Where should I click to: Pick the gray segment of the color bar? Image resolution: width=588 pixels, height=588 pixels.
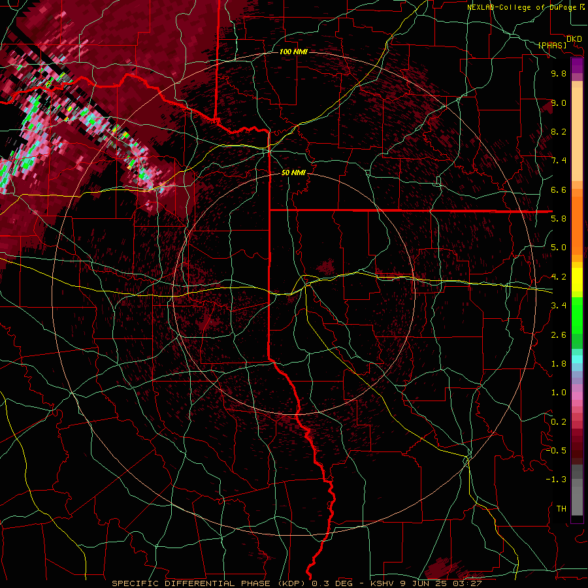pos(577,491)
